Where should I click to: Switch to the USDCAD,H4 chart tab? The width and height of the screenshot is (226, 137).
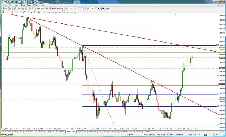(82, 132)
